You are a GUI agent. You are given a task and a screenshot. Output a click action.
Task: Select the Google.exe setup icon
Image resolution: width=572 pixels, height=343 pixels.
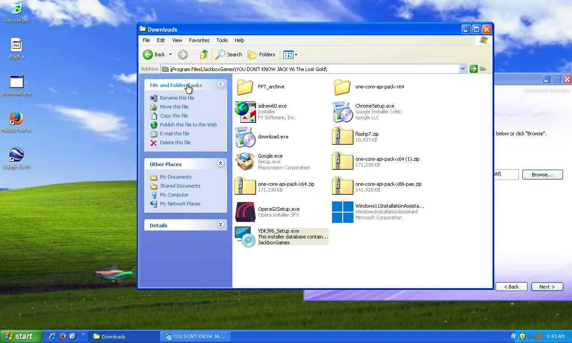(245, 162)
